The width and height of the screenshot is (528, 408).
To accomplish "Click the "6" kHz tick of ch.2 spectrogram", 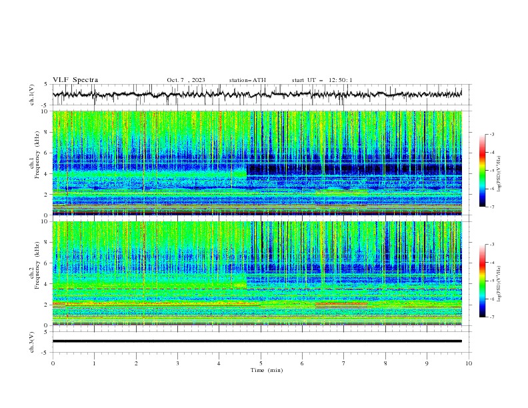I will tap(47, 263).
